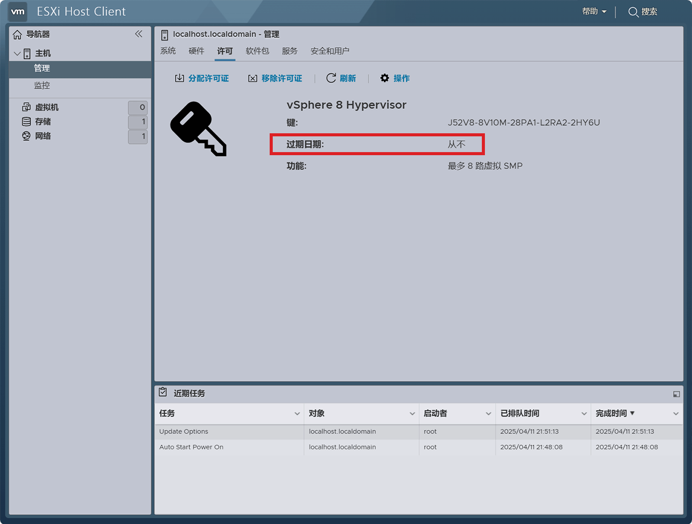The height and width of the screenshot is (524, 692).
Task: Click the key icon for the license
Action: [x=198, y=128]
